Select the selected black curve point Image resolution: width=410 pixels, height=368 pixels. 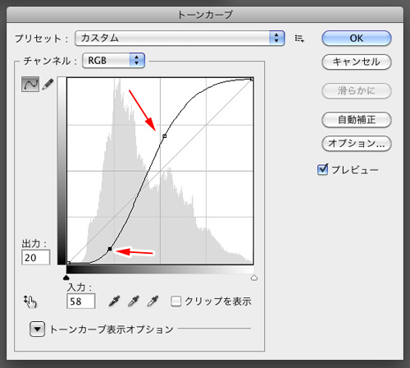[110, 249]
